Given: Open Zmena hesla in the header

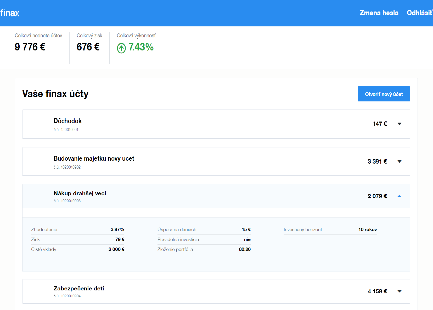Looking at the screenshot, I should (x=379, y=13).
